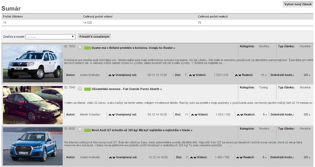Click down arrow beside Videní in Duster article
The width and height of the screenshot is (315, 167).
click(x=194, y=75)
